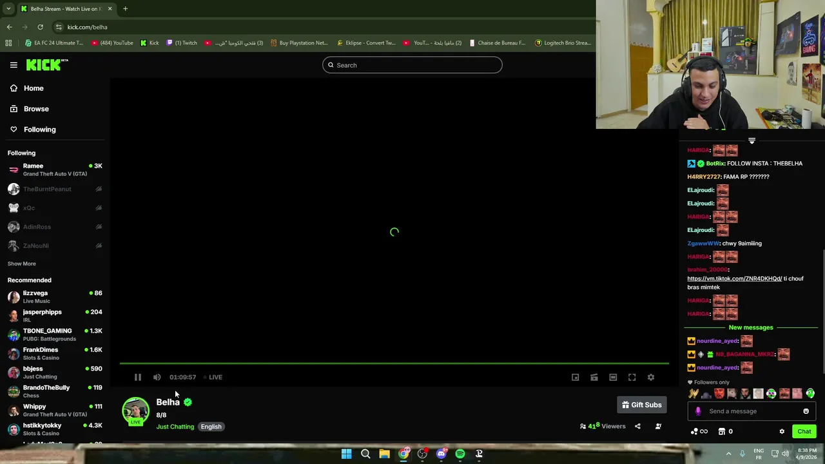825x464 pixels.
Task: Open TheBurntPeanut's offline channel
Action: 55,189
